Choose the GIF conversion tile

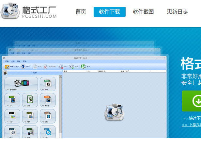[x=12, y=116]
